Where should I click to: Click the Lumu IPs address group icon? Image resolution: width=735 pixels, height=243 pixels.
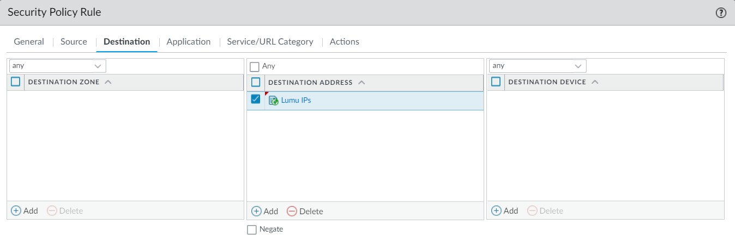[x=274, y=101]
